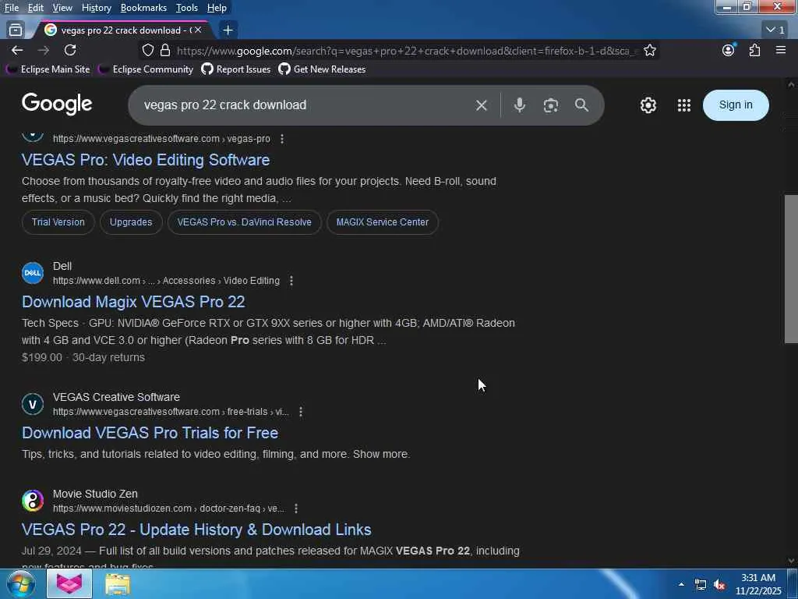798x599 pixels.
Task: Click the Movie Studio Zen favicon
Action: 33,501
